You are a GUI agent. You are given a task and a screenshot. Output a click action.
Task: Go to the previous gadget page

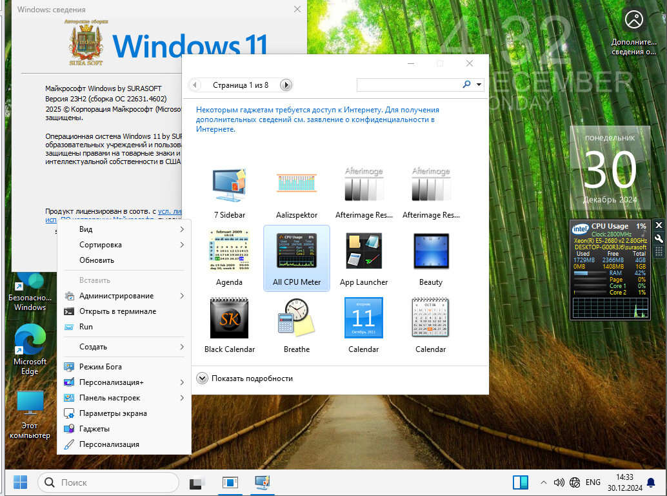click(195, 85)
